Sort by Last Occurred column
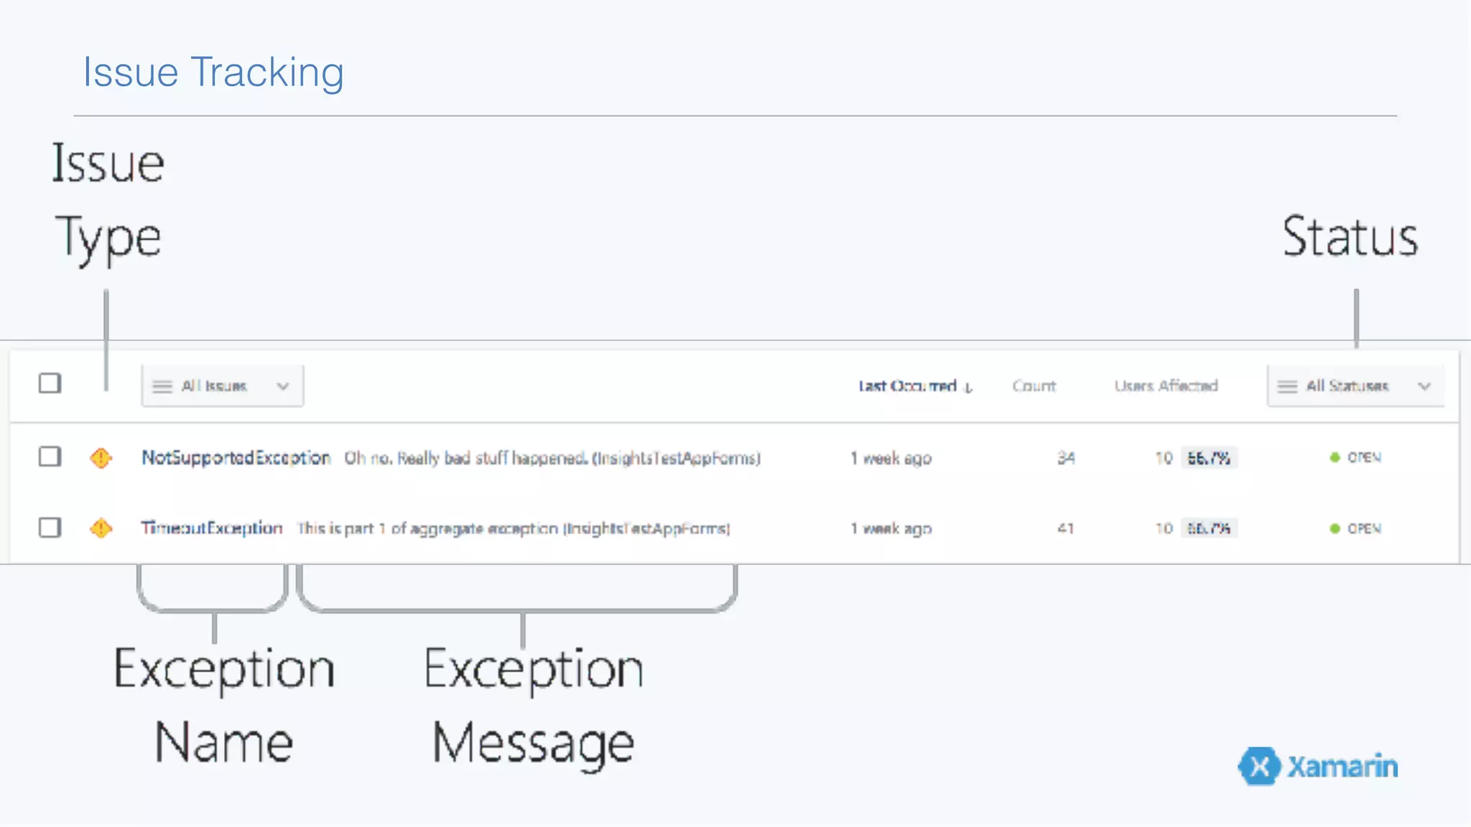This screenshot has width=1471, height=827. click(915, 386)
